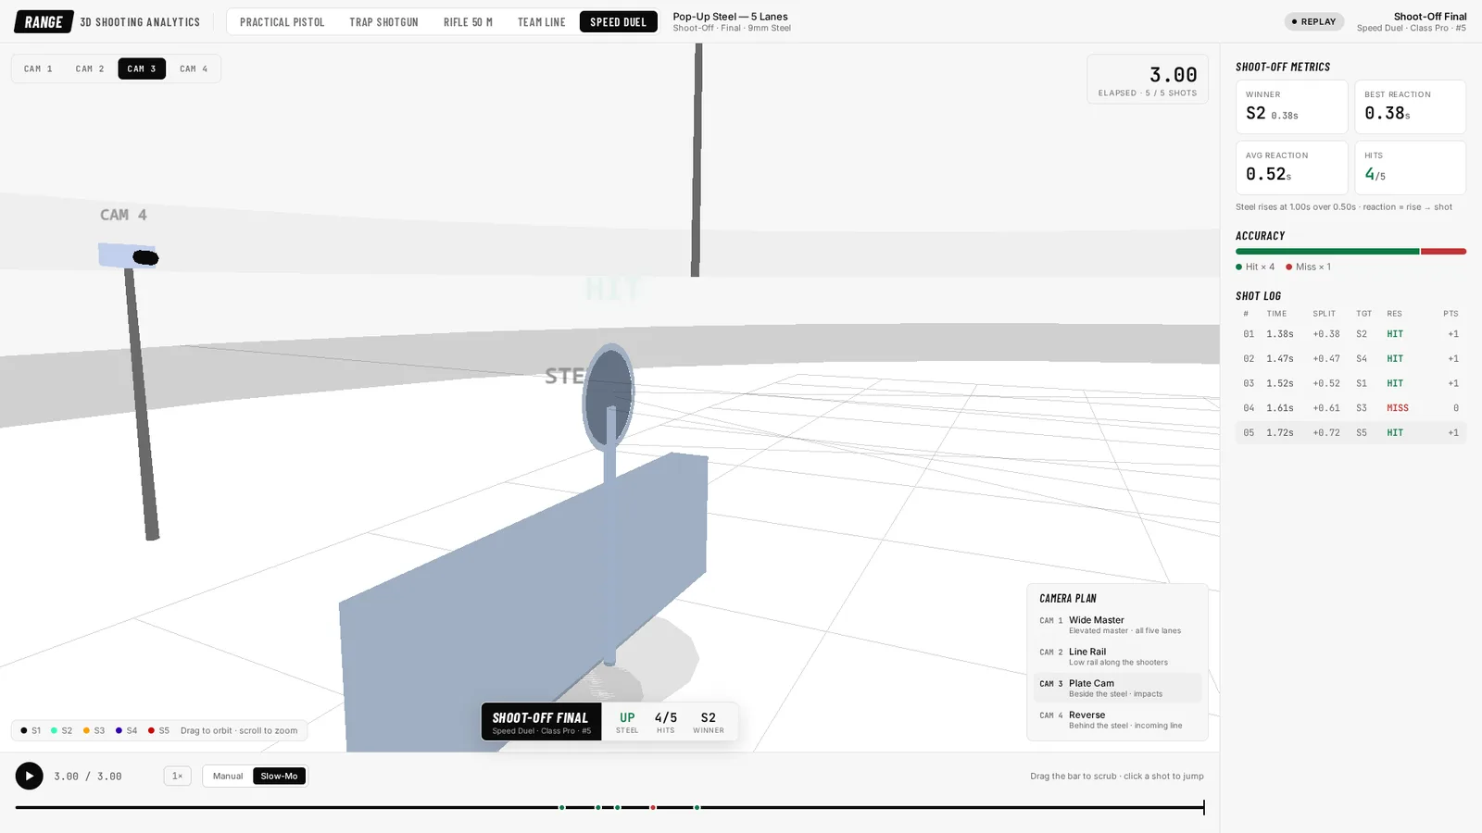Choose Reverse camera in Camera Plan
Screen dimensions: 1482x833
(1117, 719)
